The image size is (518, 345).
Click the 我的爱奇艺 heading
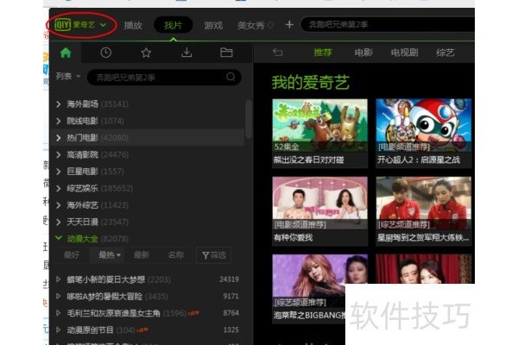click(x=311, y=82)
